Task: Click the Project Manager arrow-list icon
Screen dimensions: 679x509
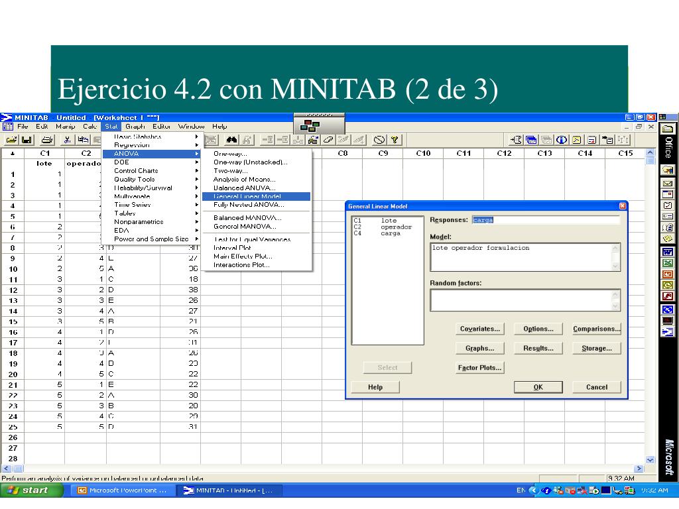Action: click(607, 140)
